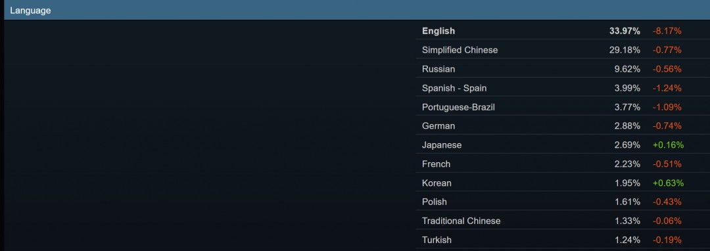Select the English language row
Image resolution: width=710 pixels, height=251 pixels.
563,31
